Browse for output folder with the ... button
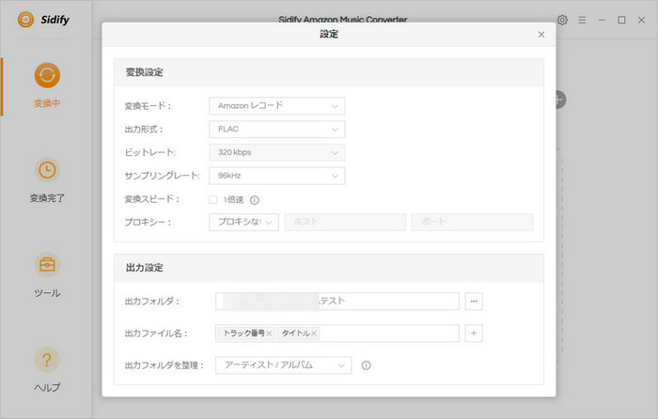 (x=474, y=302)
